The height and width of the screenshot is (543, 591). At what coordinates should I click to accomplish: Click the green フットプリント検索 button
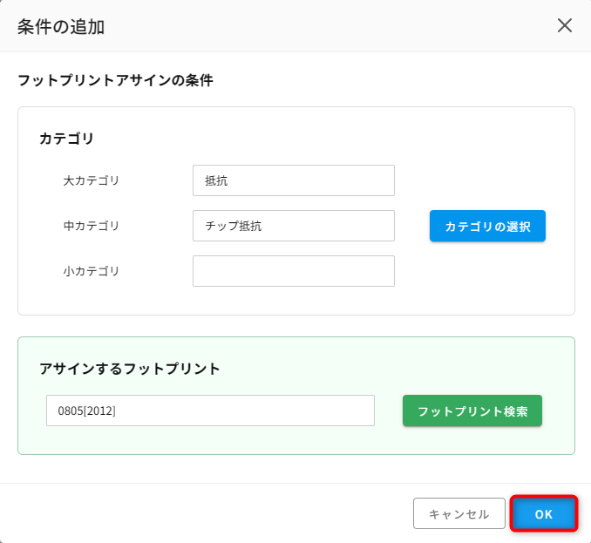point(472,411)
